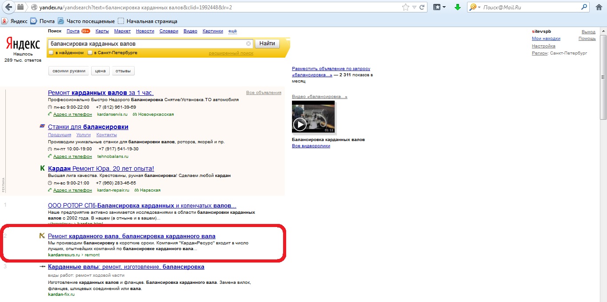
Task: Open Услуги sitelink
Action: [84, 135]
